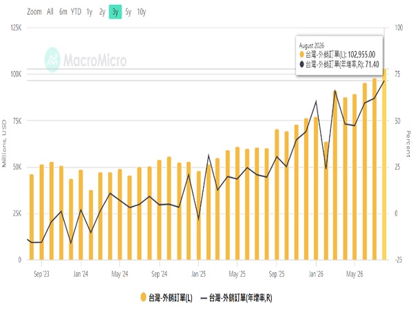
Task: Click the 125K left axis label
Action: point(16,28)
